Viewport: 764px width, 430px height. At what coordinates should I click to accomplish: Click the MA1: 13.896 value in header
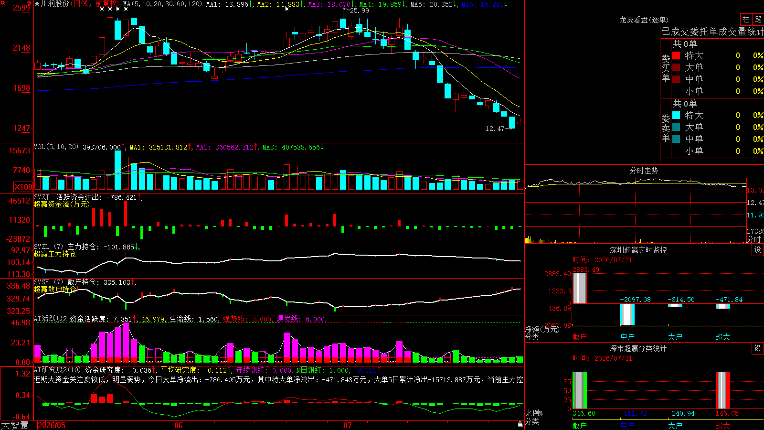click(229, 4)
